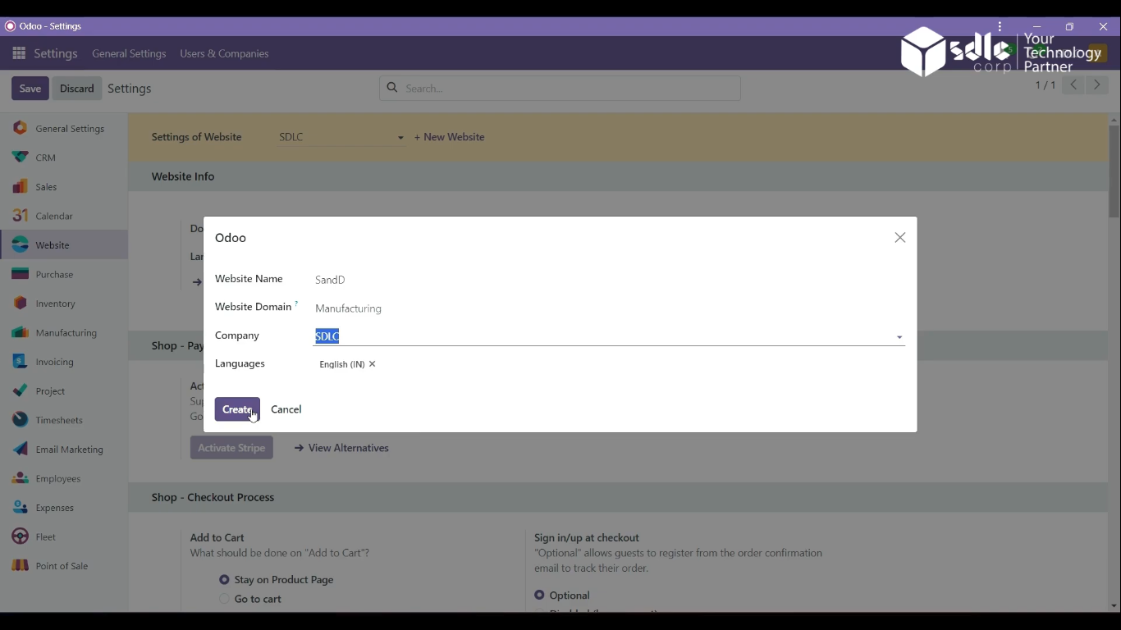Open the window three-dot options menu
The height and width of the screenshot is (630, 1121).
click(x=1000, y=27)
